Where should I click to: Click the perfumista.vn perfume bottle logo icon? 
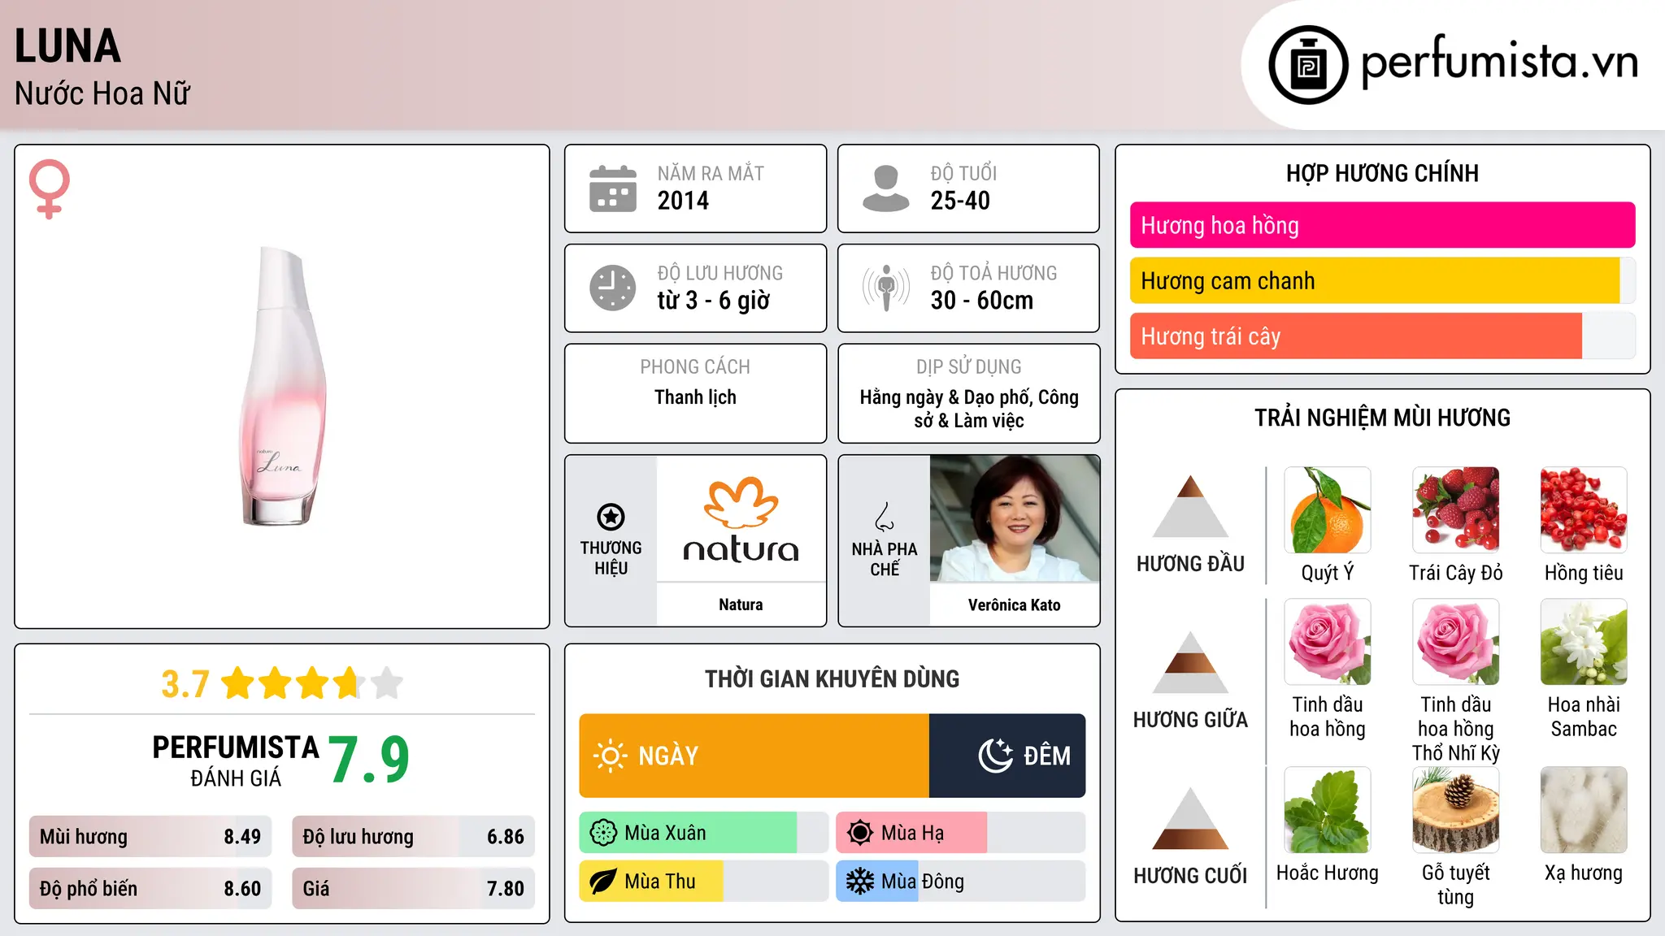[1308, 65]
